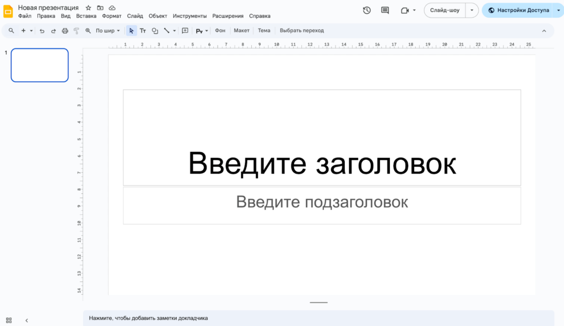Select the Line drawing tool
Viewport: 564px width, 326px height.
click(167, 30)
